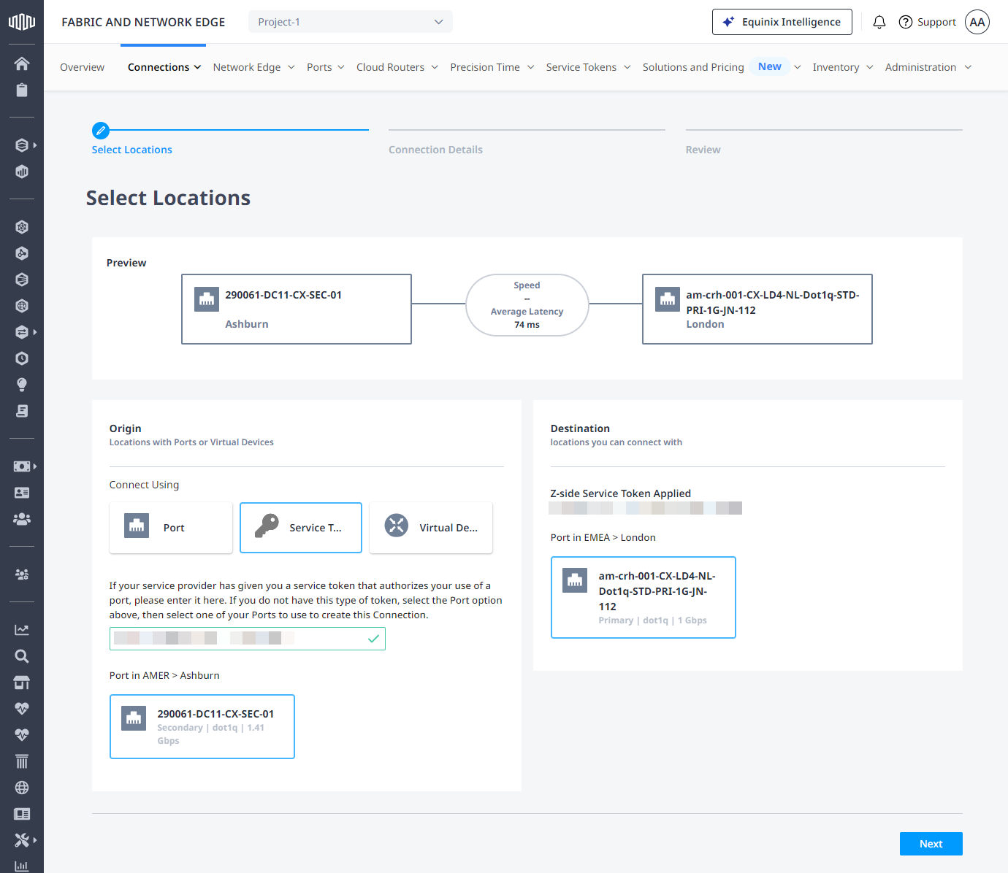Click the Connection Details step
The width and height of the screenshot is (1008, 873).
click(x=435, y=150)
